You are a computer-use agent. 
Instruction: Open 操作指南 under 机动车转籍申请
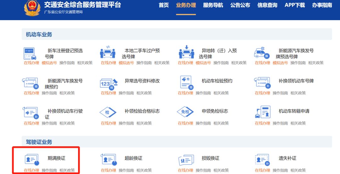tap(280, 123)
